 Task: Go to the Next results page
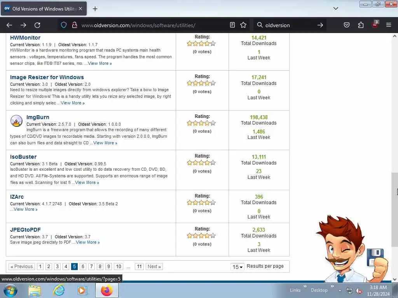(x=154, y=267)
